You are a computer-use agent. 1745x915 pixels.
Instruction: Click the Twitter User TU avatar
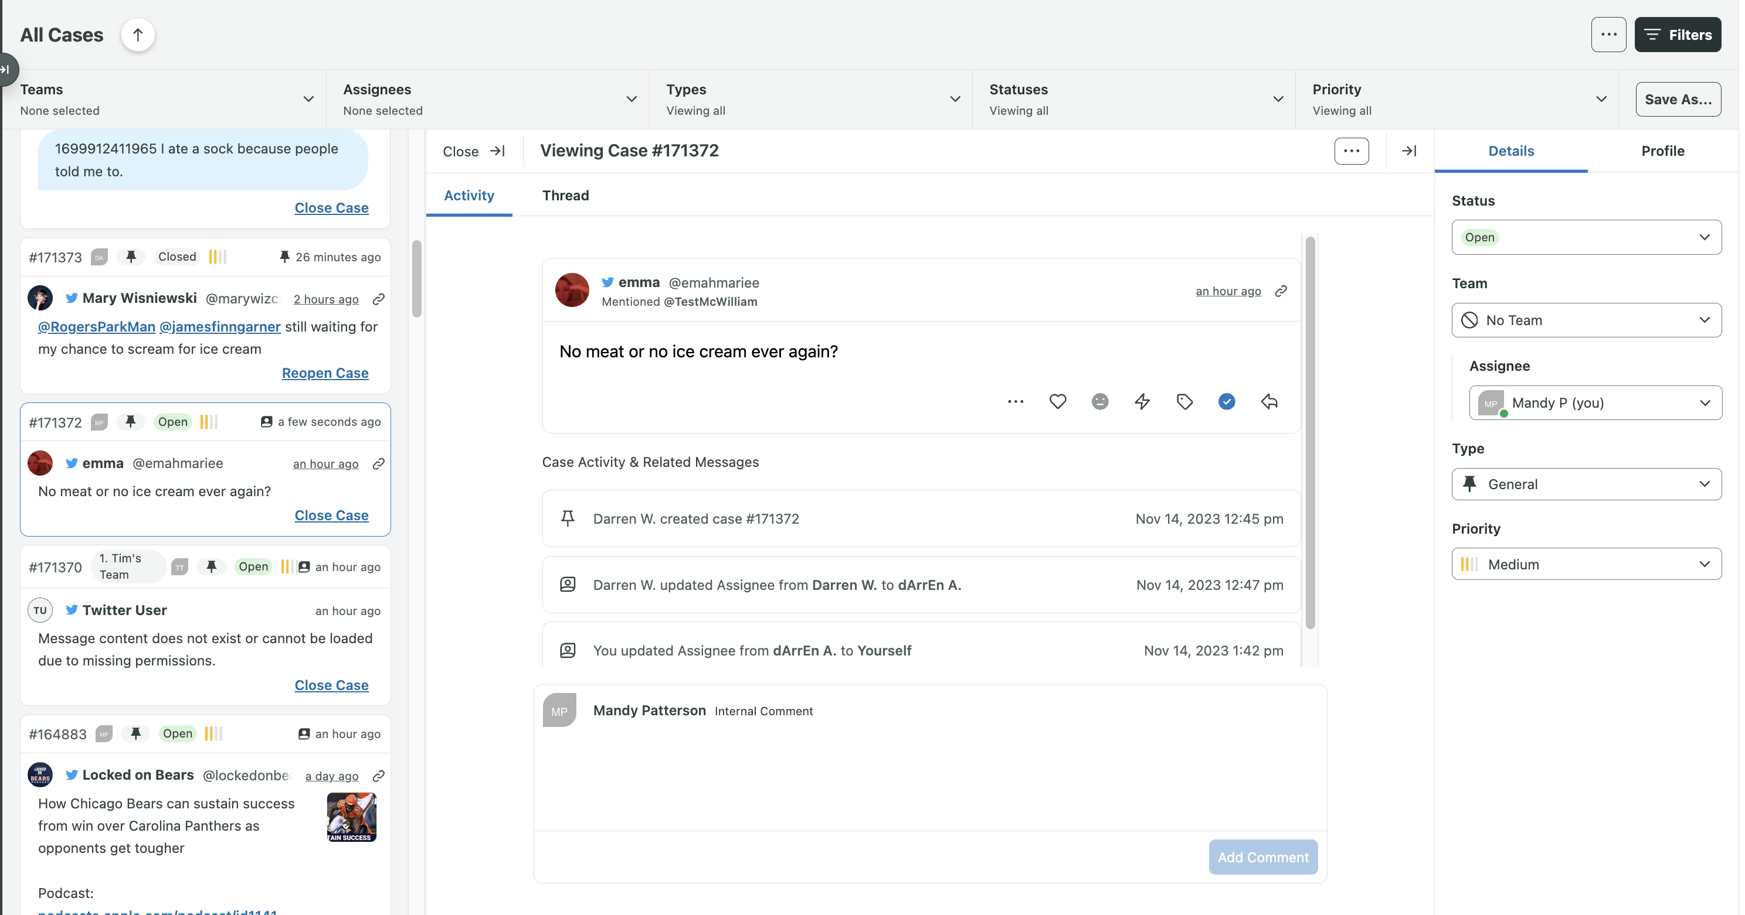[x=40, y=610]
